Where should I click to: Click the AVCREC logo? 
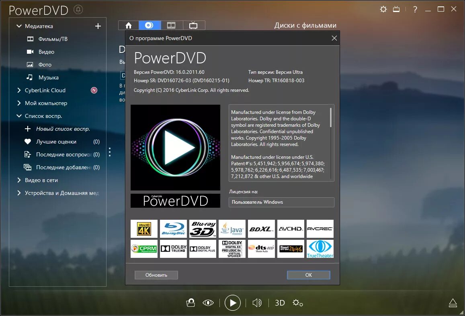pyautogui.click(x=320, y=229)
